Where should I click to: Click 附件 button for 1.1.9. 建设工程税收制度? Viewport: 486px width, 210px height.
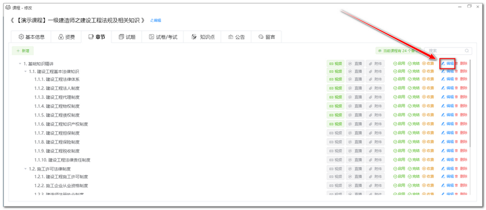click(x=375, y=151)
